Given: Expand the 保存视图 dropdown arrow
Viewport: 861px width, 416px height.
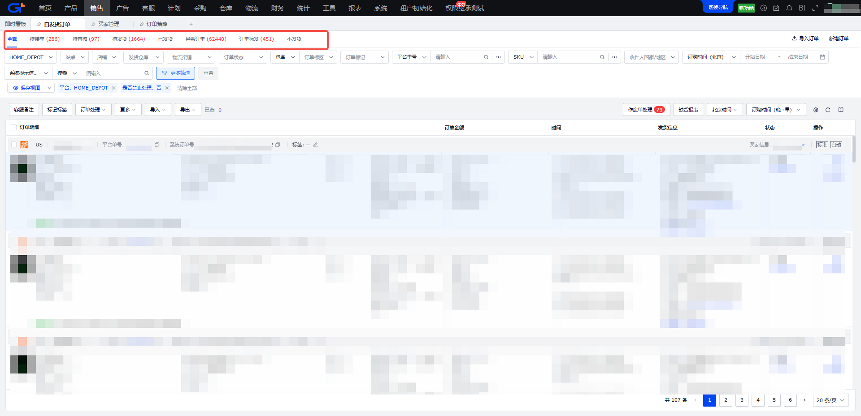Looking at the screenshot, I should (49, 88).
